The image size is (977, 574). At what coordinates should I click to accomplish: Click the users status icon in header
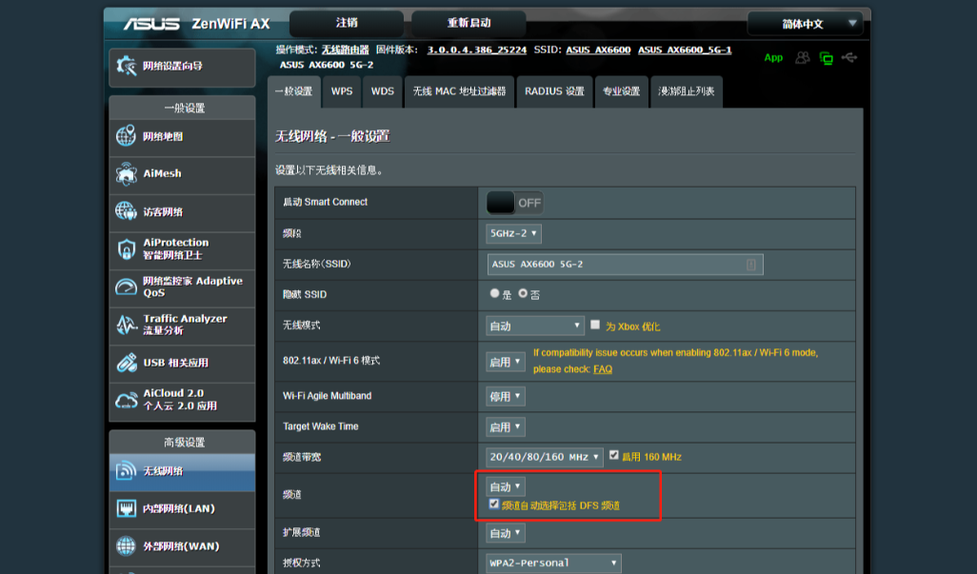803,58
